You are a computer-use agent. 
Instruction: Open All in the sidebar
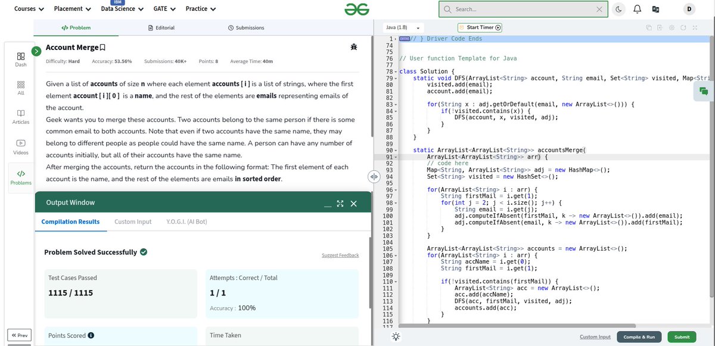click(x=20, y=88)
